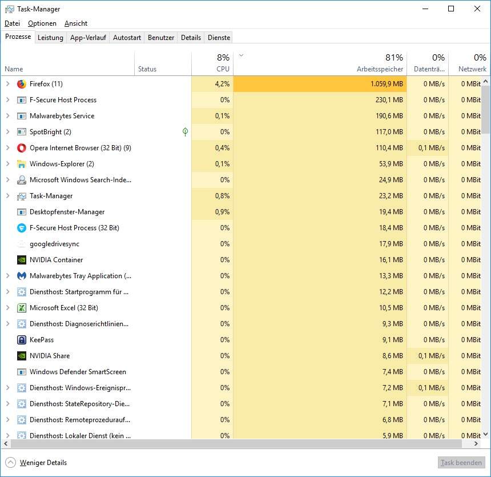
Task: Select the Microsoft Excel (32 Bit) icon
Action: point(22,308)
